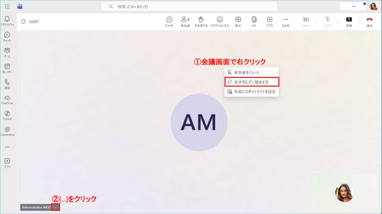
Task: Click the 検索 search box
Action: click(189, 6)
